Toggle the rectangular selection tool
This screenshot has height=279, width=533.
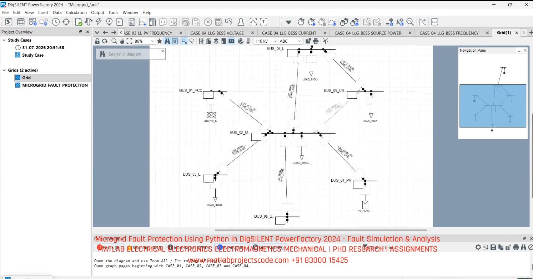[184, 41]
